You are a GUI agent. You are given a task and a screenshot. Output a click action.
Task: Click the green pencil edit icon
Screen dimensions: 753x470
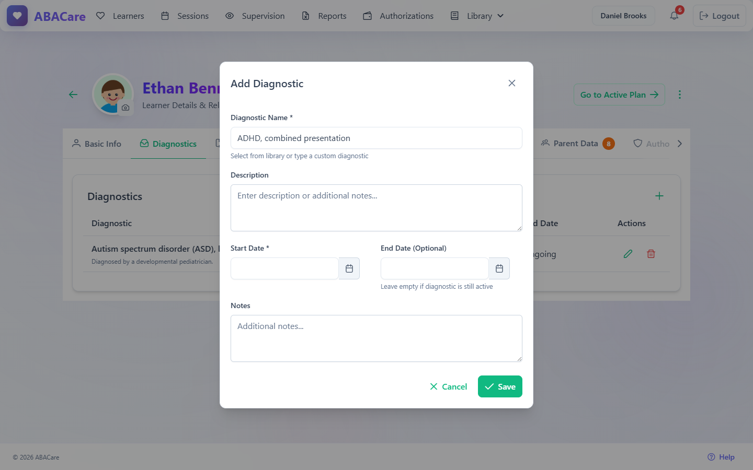pos(628,254)
